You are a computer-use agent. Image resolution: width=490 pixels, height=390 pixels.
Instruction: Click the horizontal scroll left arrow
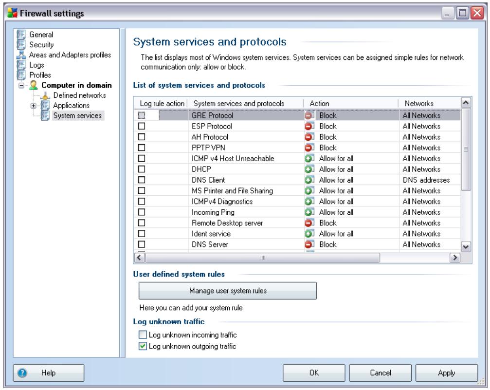coord(139,258)
